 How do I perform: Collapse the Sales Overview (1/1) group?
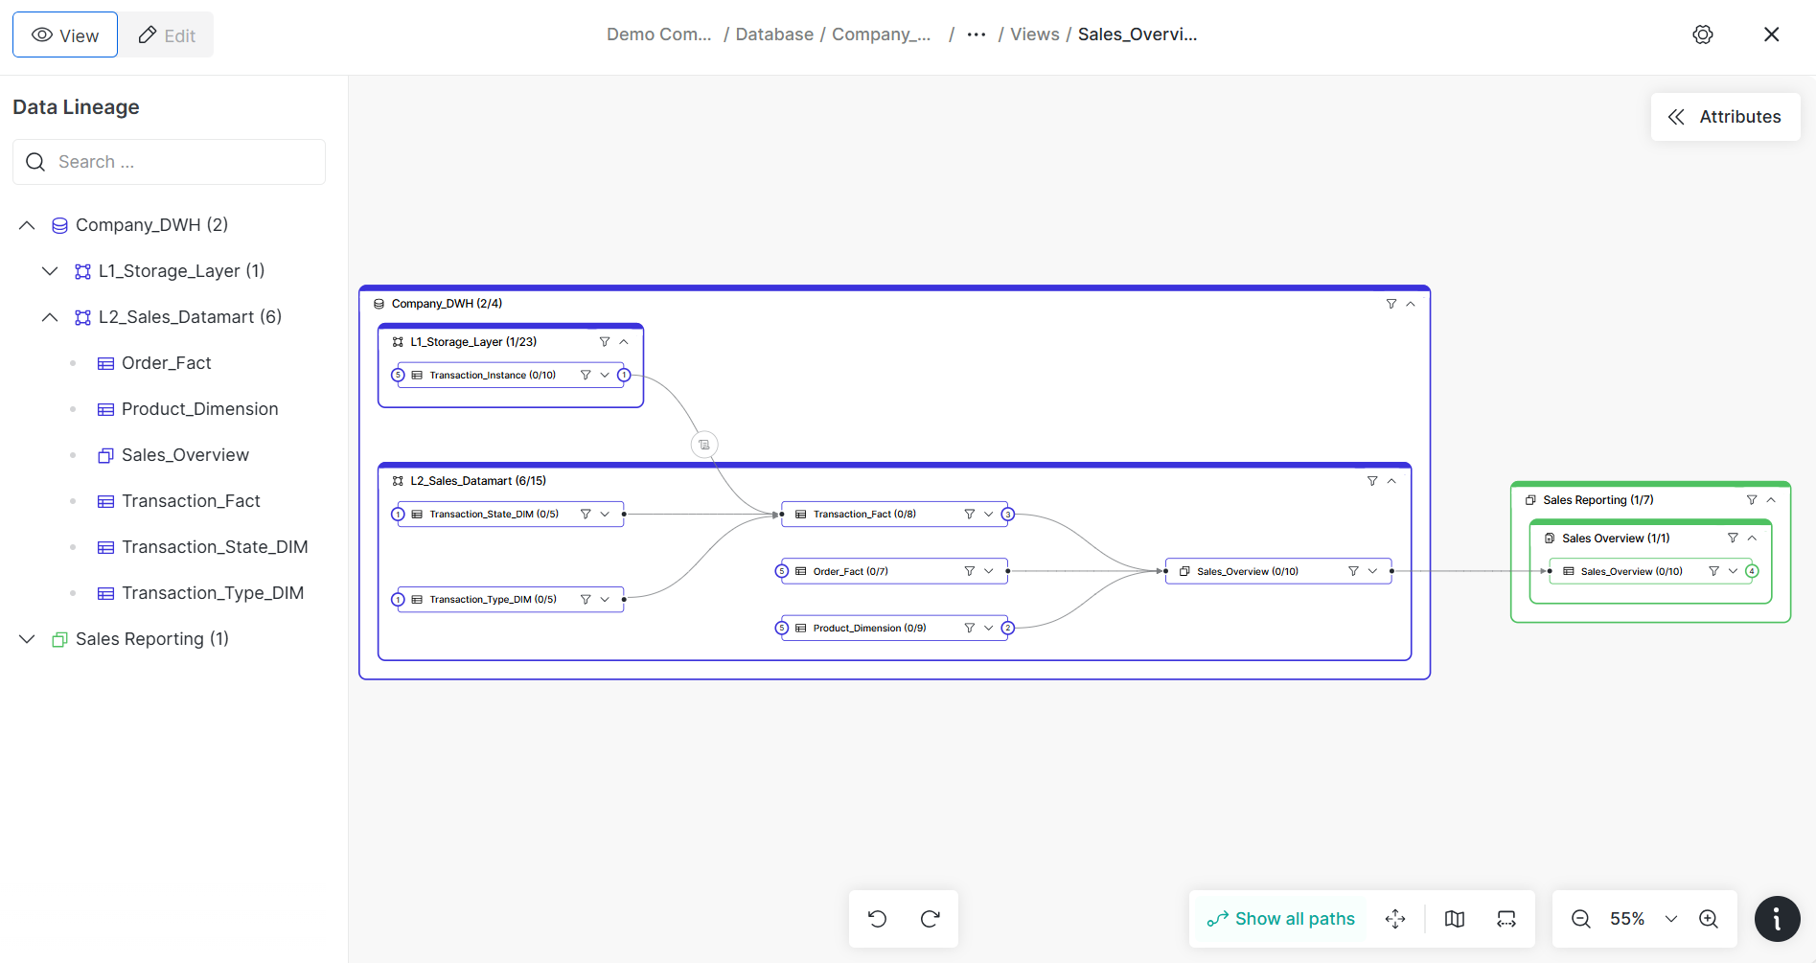1752,539
